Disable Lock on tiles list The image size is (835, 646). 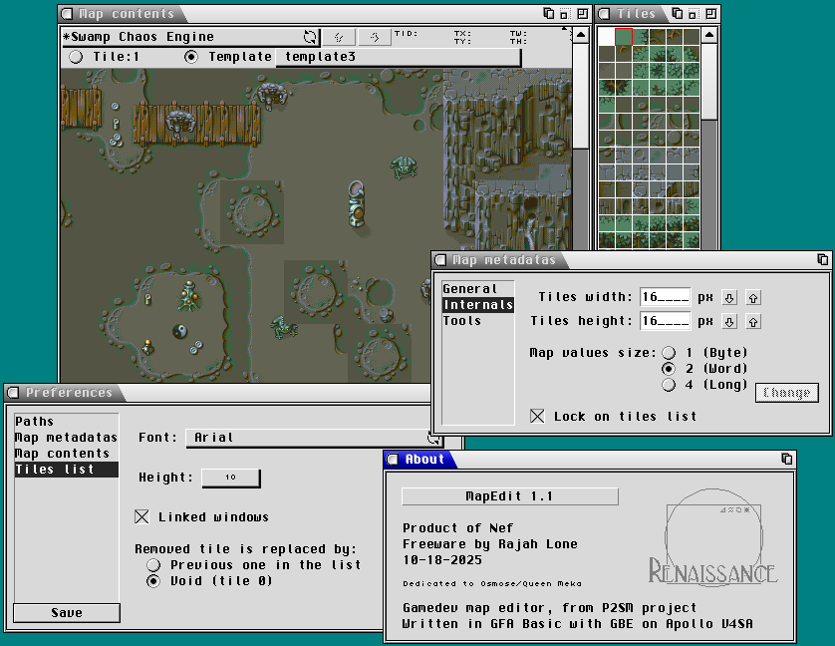538,416
